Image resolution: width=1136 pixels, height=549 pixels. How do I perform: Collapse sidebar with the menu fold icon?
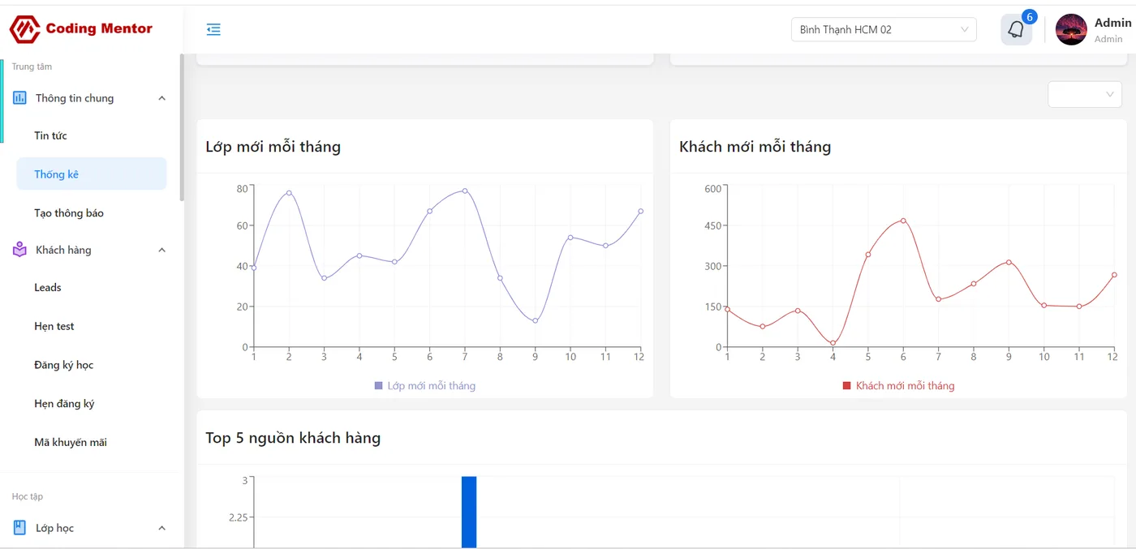click(213, 30)
